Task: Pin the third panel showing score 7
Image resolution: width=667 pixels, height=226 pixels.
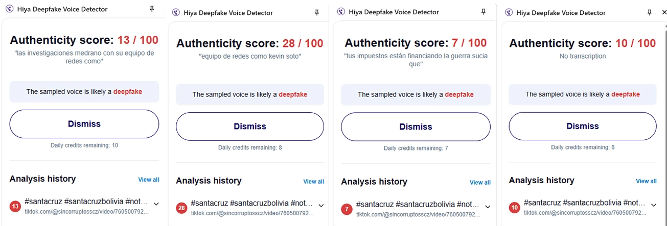Action: click(483, 12)
